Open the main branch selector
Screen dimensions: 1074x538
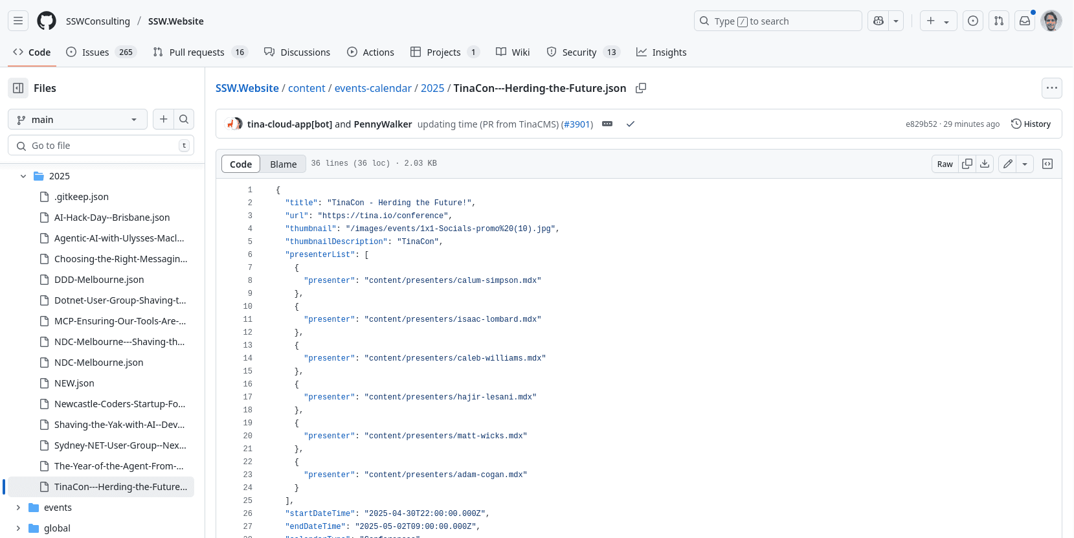[77, 119]
